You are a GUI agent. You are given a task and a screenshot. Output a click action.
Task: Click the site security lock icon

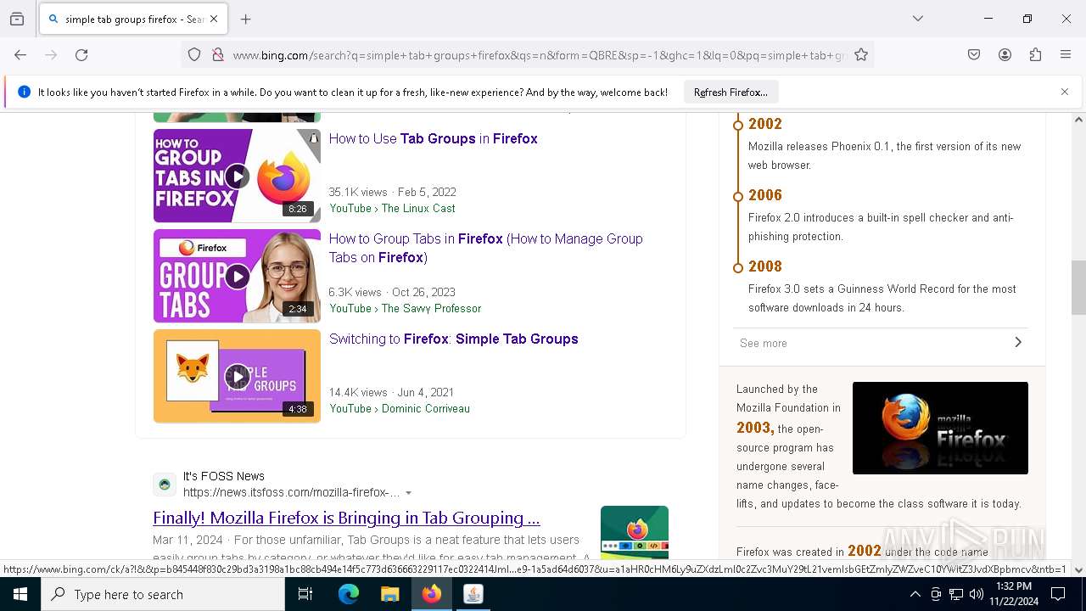coord(218,55)
